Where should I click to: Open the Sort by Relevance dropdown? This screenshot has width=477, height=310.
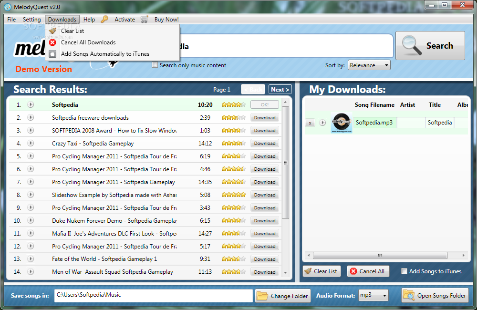click(x=369, y=65)
